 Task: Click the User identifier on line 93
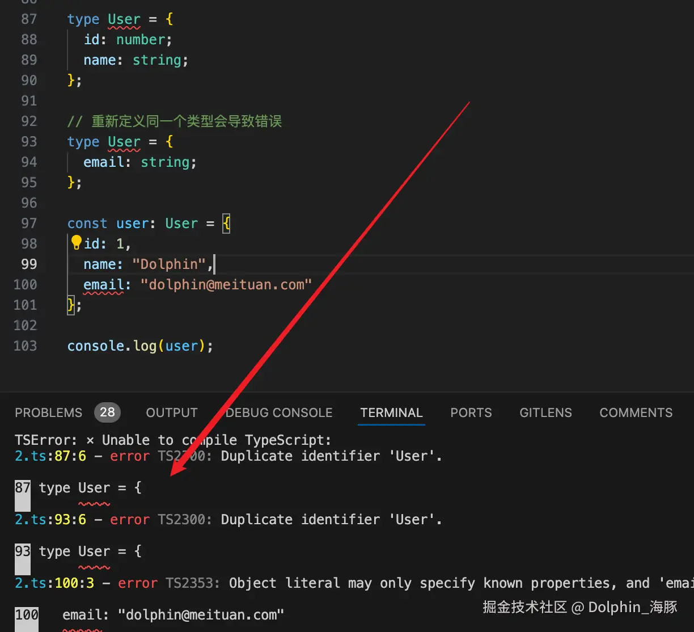[124, 142]
